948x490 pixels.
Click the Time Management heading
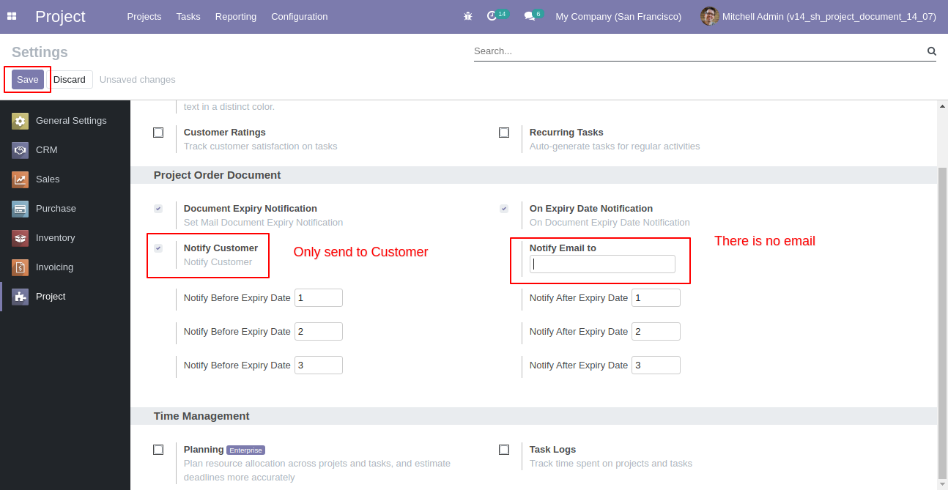(201, 416)
